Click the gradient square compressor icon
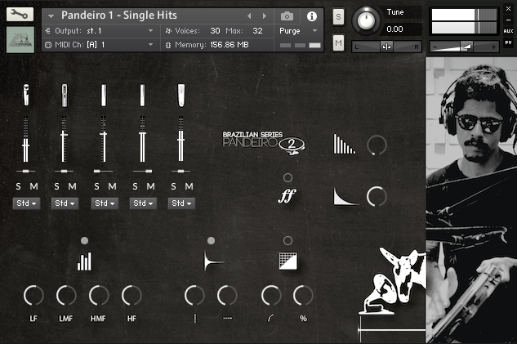Viewport: 517px width, 344px height. pos(287,261)
